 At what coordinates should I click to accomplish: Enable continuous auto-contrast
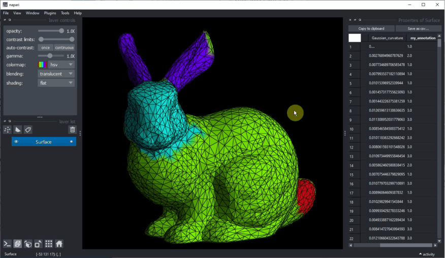click(65, 48)
